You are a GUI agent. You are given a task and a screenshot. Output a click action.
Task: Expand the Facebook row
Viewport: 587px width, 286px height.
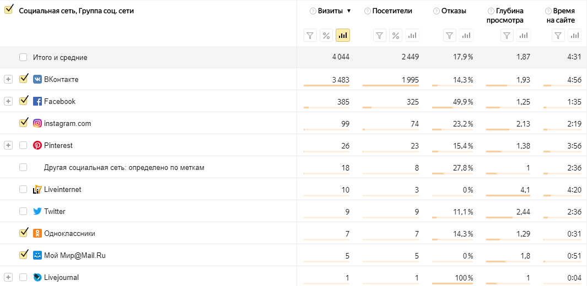coord(8,101)
